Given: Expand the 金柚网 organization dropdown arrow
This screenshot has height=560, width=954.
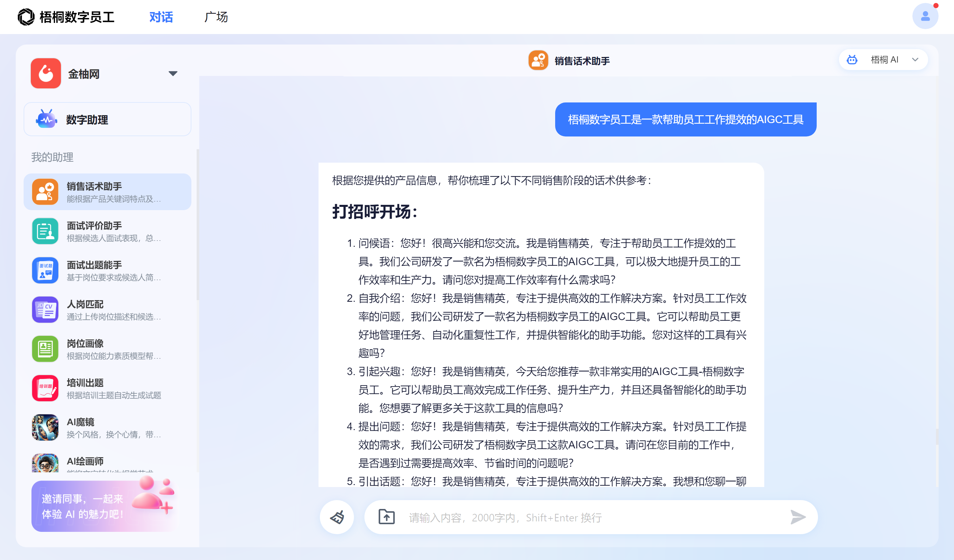Looking at the screenshot, I should (173, 73).
